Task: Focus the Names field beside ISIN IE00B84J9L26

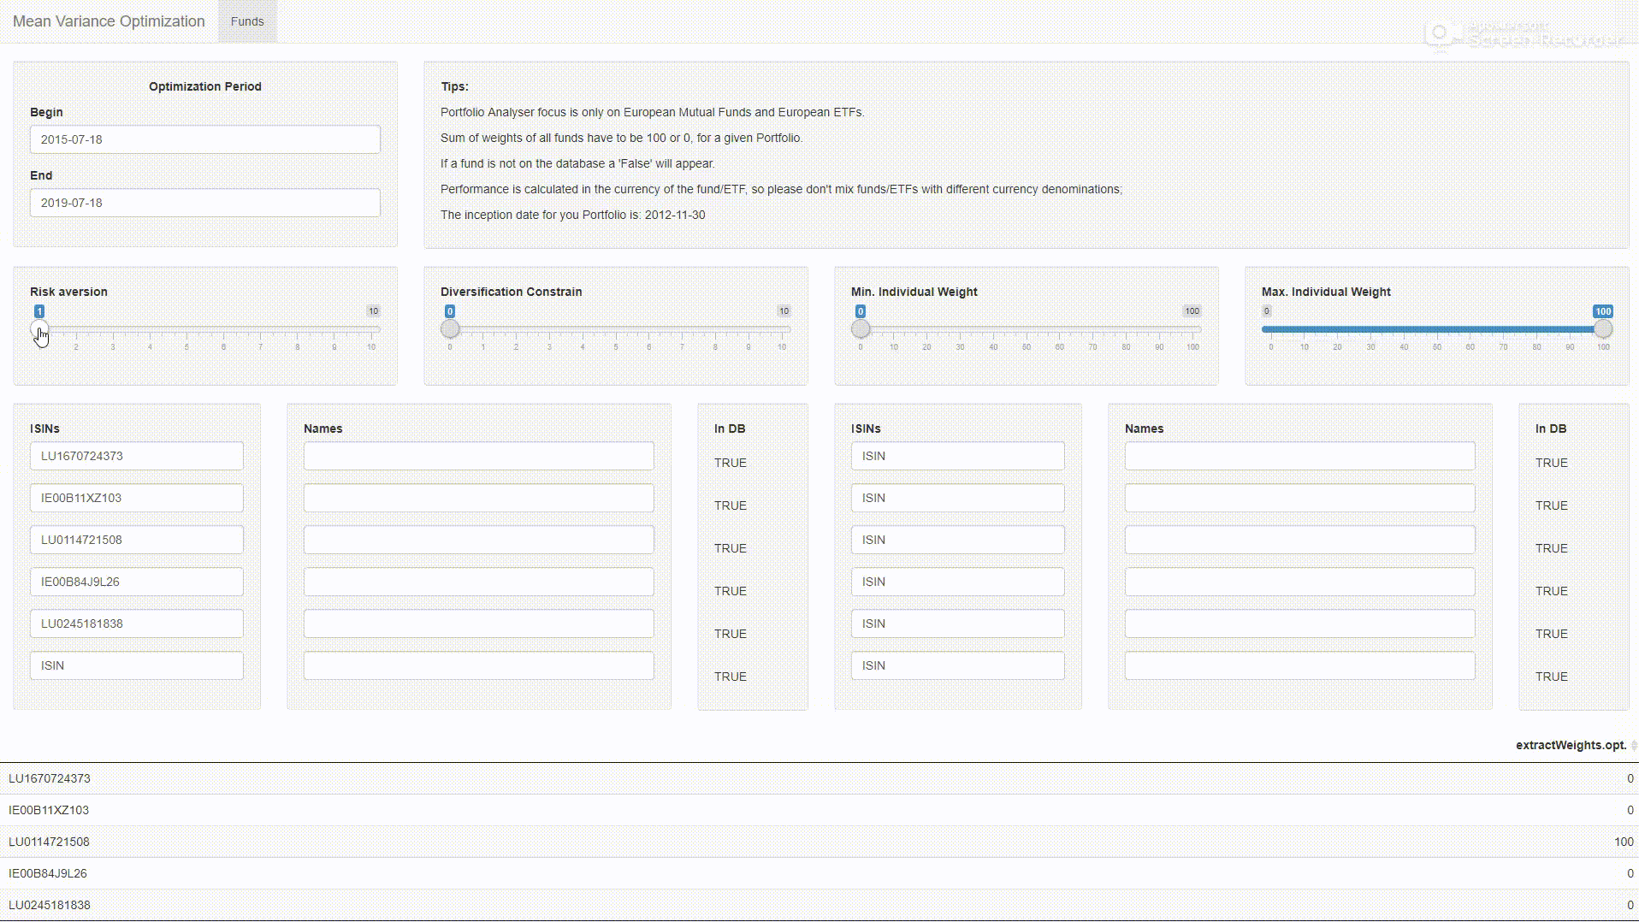Action: tap(479, 582)
